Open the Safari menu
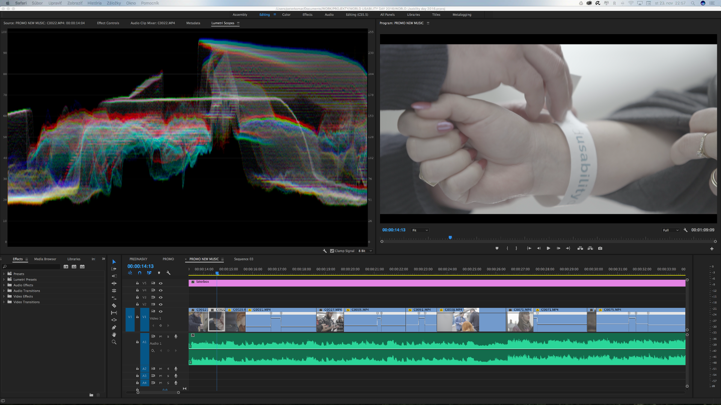The width and height of the screenshot is (721, 405). (21, 3)
